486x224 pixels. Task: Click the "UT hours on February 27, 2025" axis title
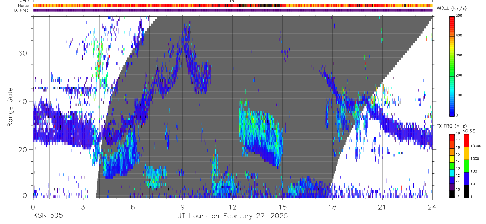pyautogui.click(x=232, y=216)
